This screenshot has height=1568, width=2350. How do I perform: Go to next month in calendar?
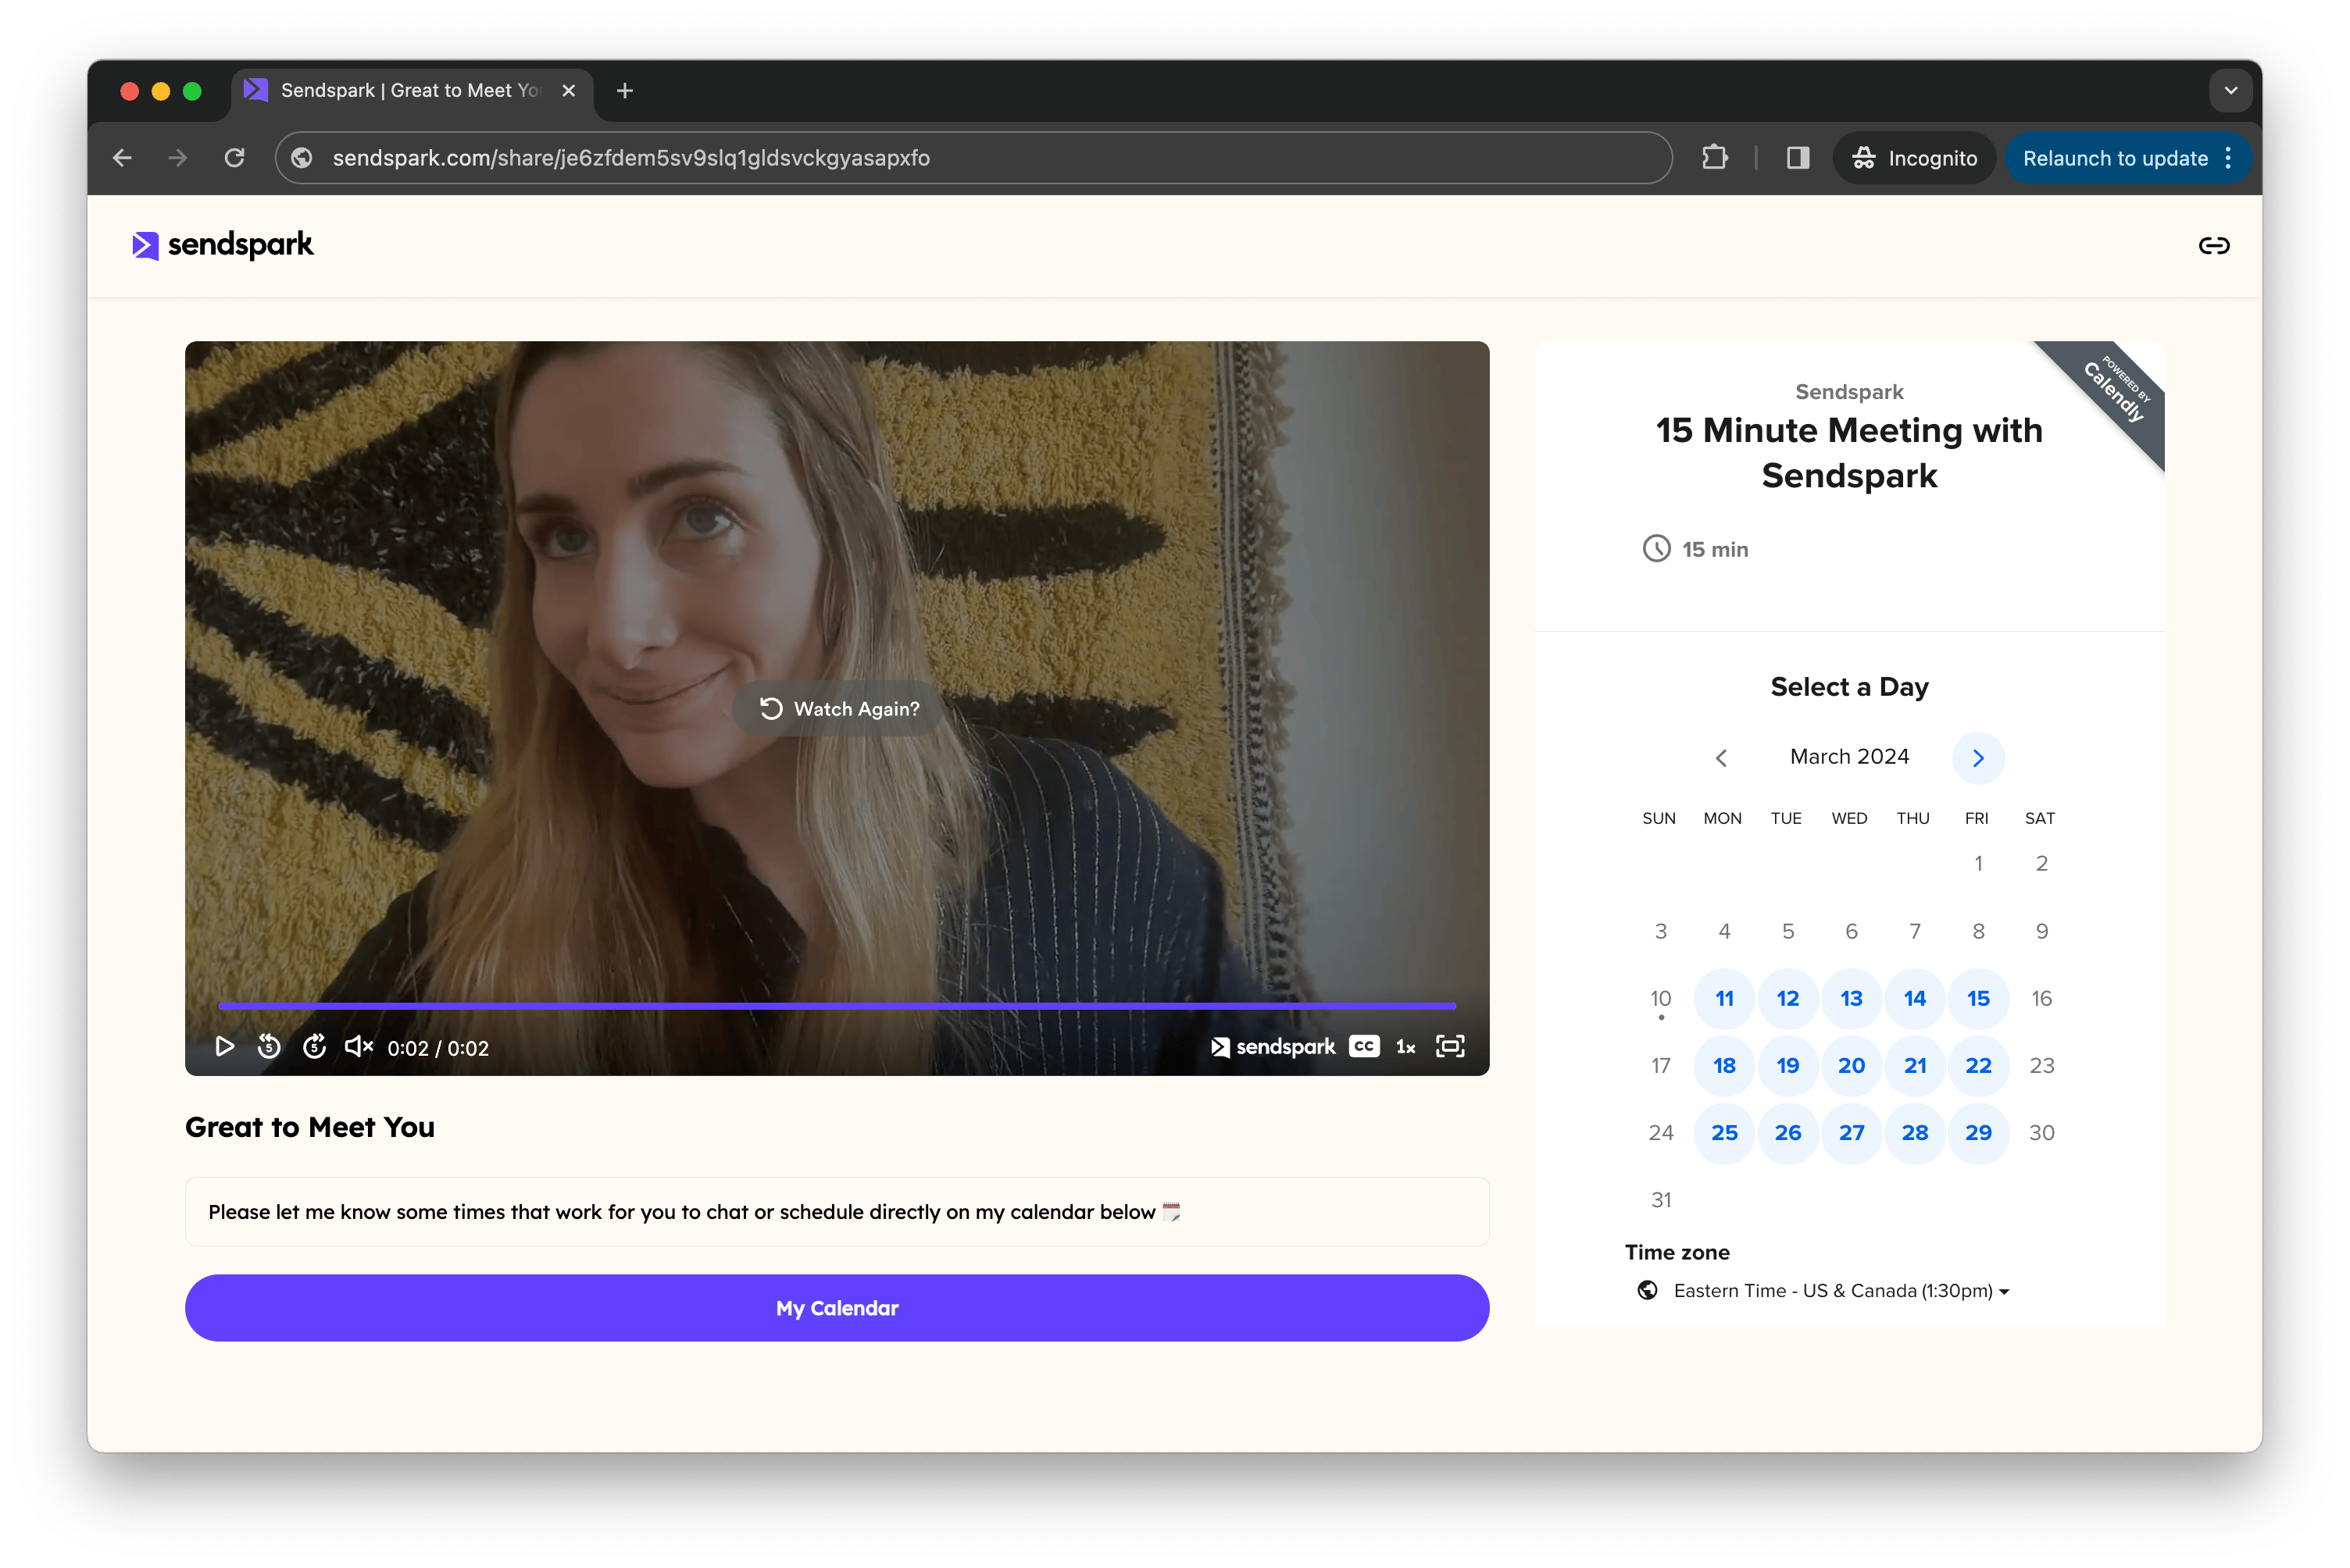pos(1978,758)
